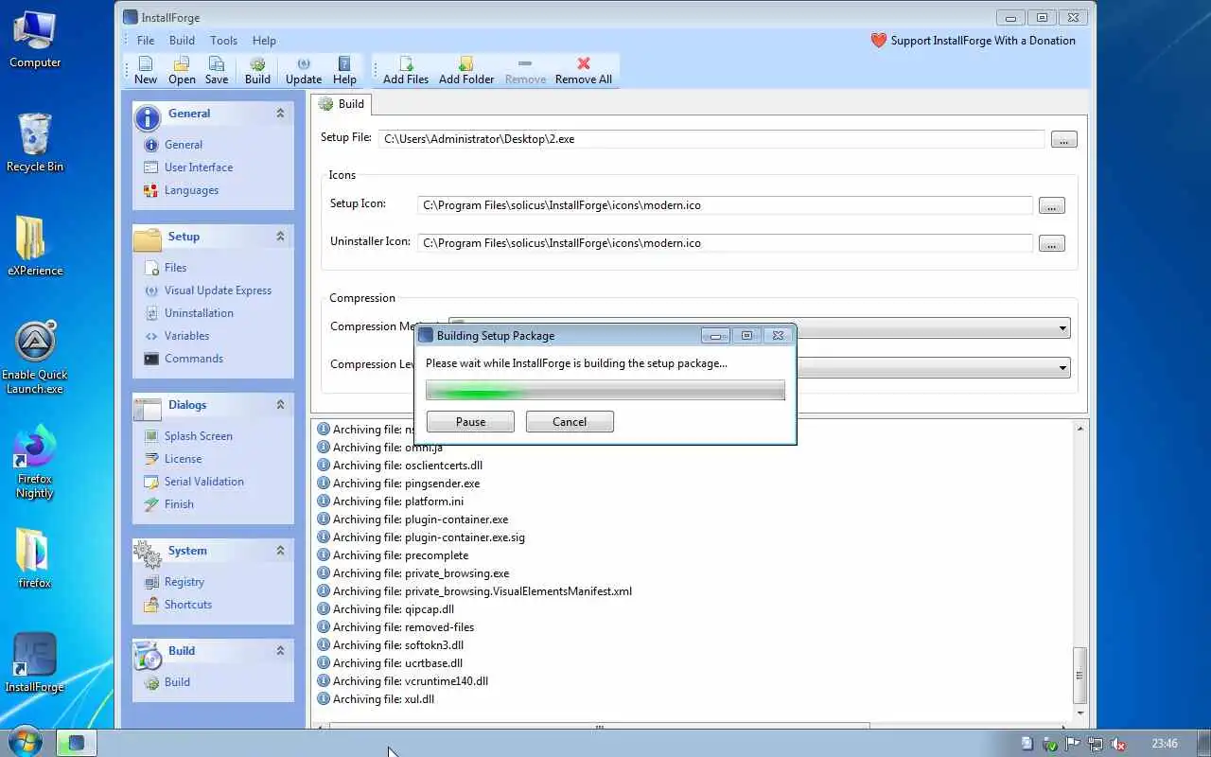Browse for the Setup Icon file

pos(1051,205)
